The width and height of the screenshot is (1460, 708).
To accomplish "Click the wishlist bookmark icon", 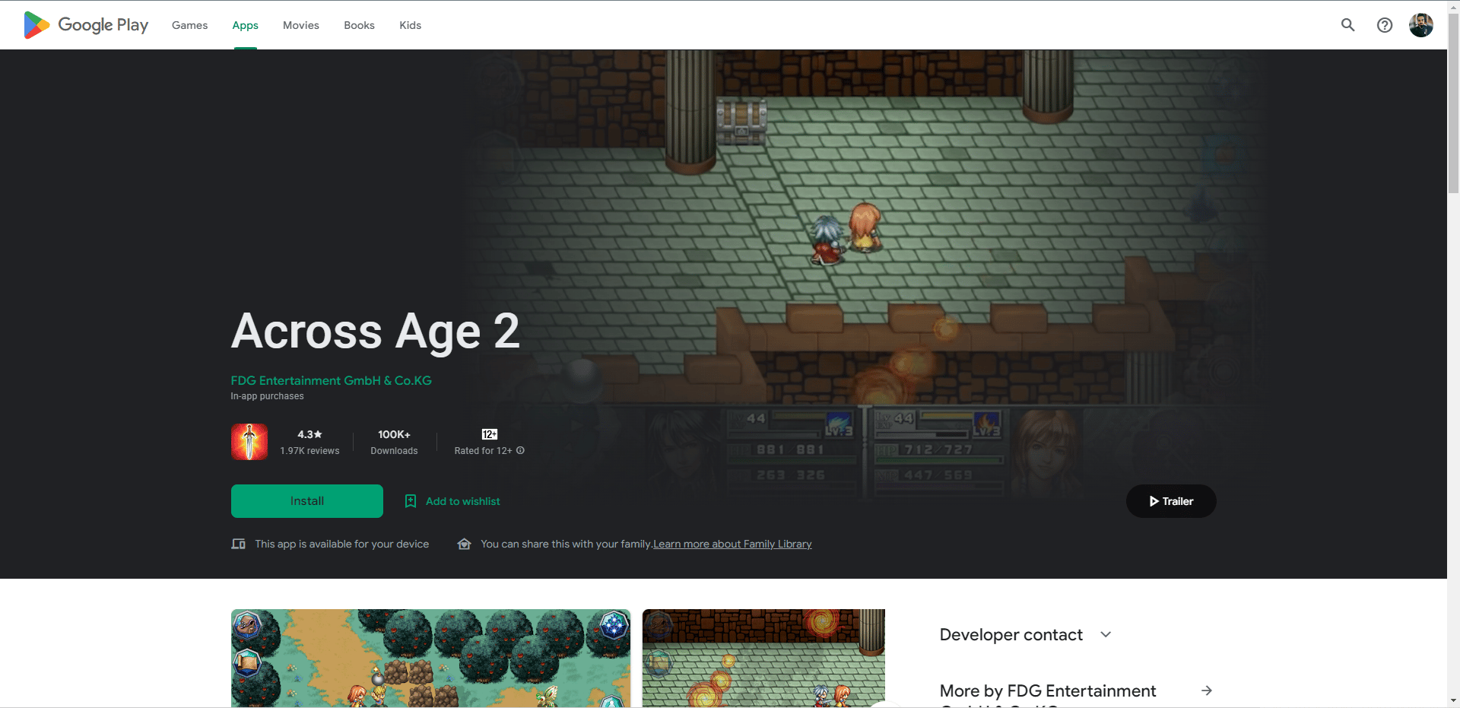I will [411, 501].
